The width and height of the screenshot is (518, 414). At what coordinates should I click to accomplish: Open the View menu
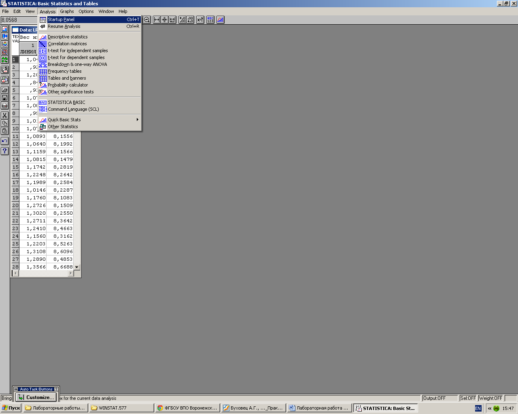(30, 11)
